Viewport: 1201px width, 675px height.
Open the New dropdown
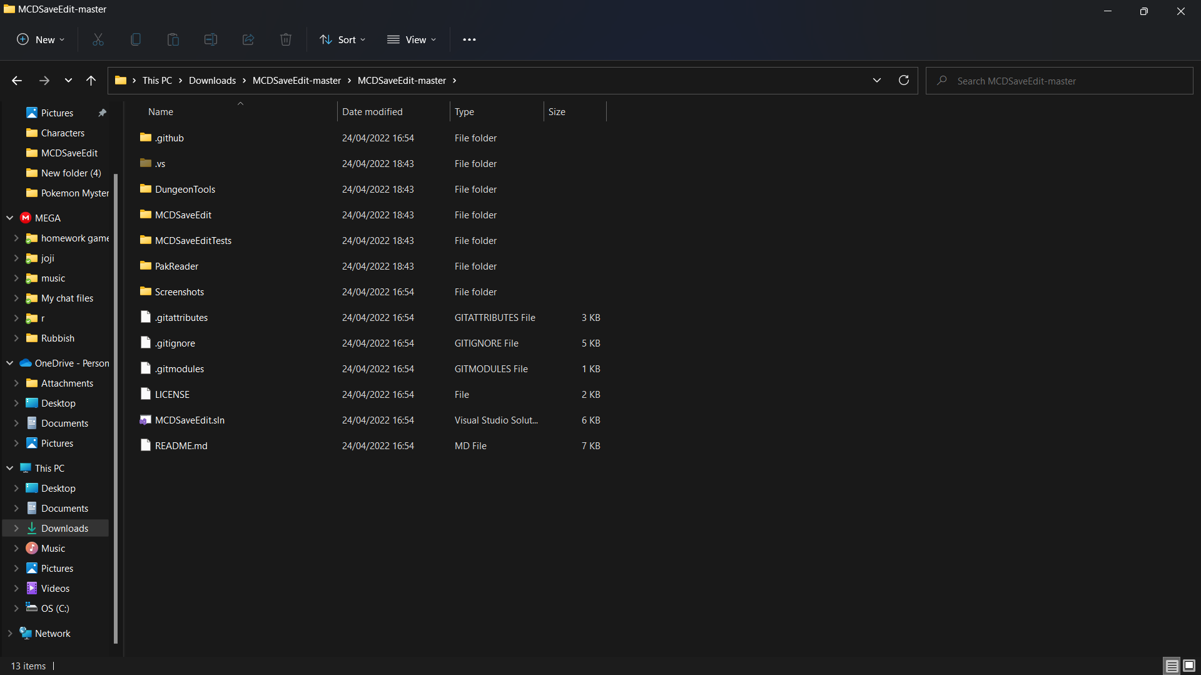coord(40,39)
